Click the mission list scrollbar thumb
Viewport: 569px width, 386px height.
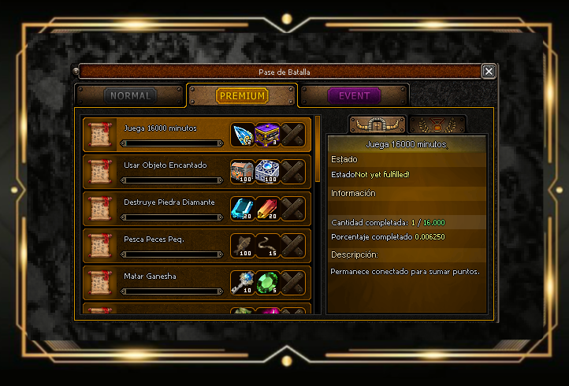click(x=318, y=149)
